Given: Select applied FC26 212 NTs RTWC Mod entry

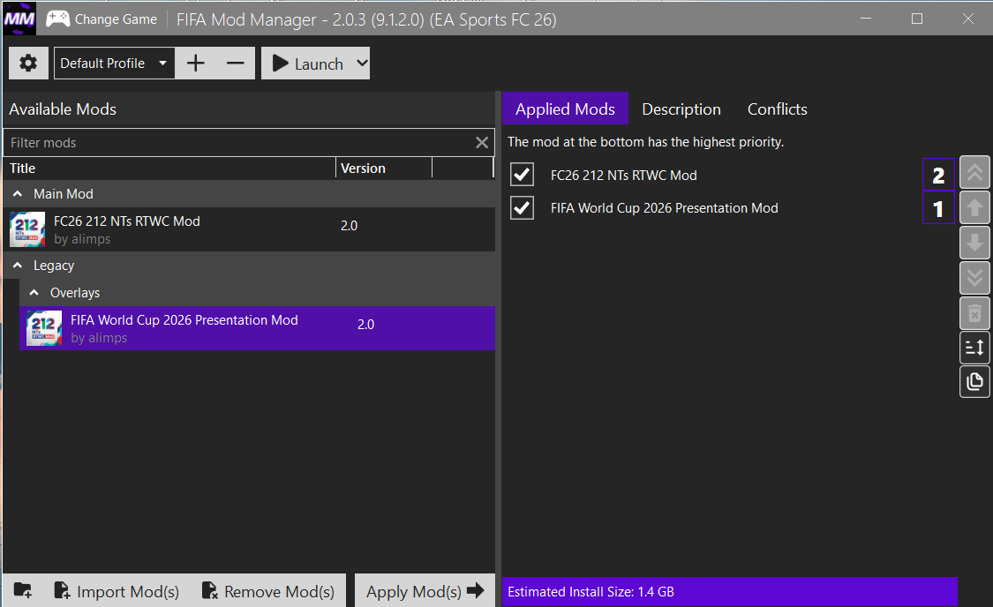Looking at the screenshot, I should click(x=624, y=176).
